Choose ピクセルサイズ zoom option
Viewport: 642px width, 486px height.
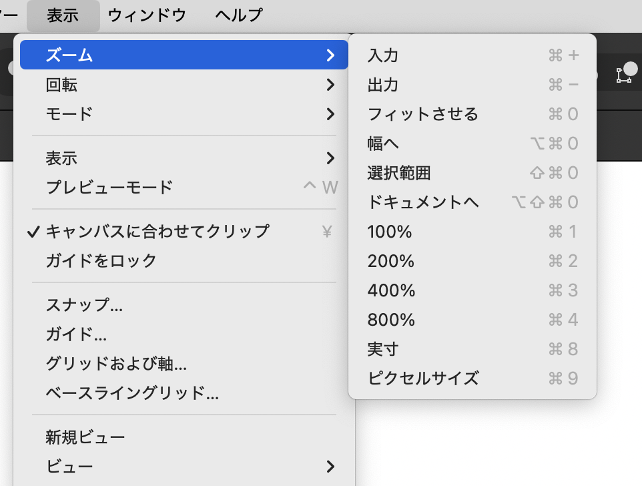tap(423, 379)
